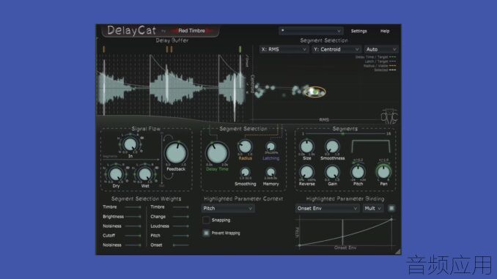Image resolution: width=497 pixels, height=279 pixels.
Task: Click the binding curve end point
Action: pyautogui.click(x=391, y=219)
